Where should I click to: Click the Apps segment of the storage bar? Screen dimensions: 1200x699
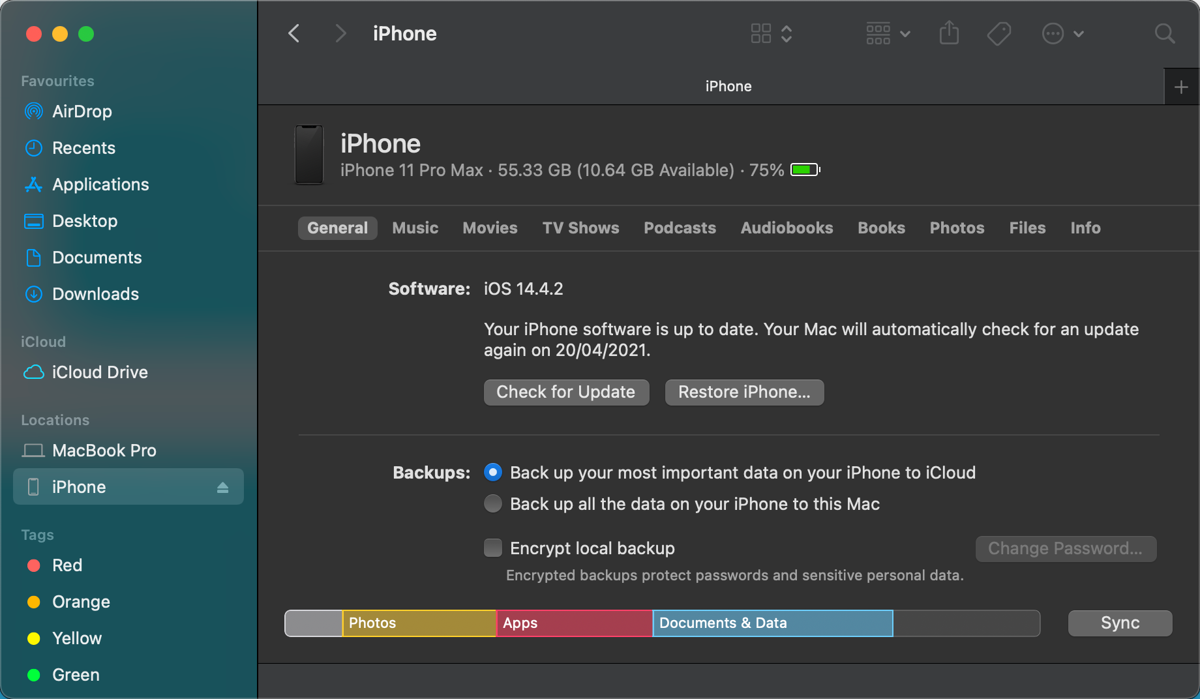click(x=573, y=623)
